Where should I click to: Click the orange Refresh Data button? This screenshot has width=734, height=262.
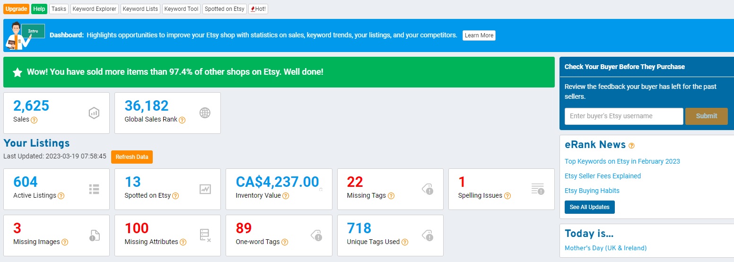(x=132, y=157)
